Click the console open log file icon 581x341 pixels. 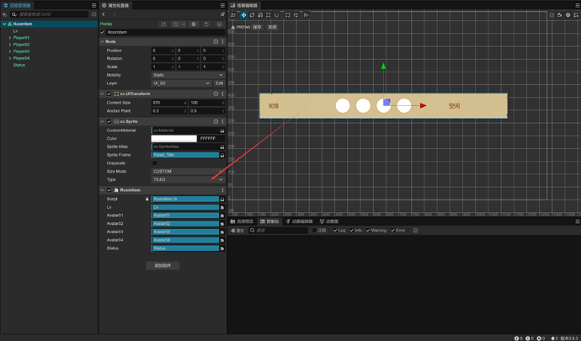pos(415,230)
